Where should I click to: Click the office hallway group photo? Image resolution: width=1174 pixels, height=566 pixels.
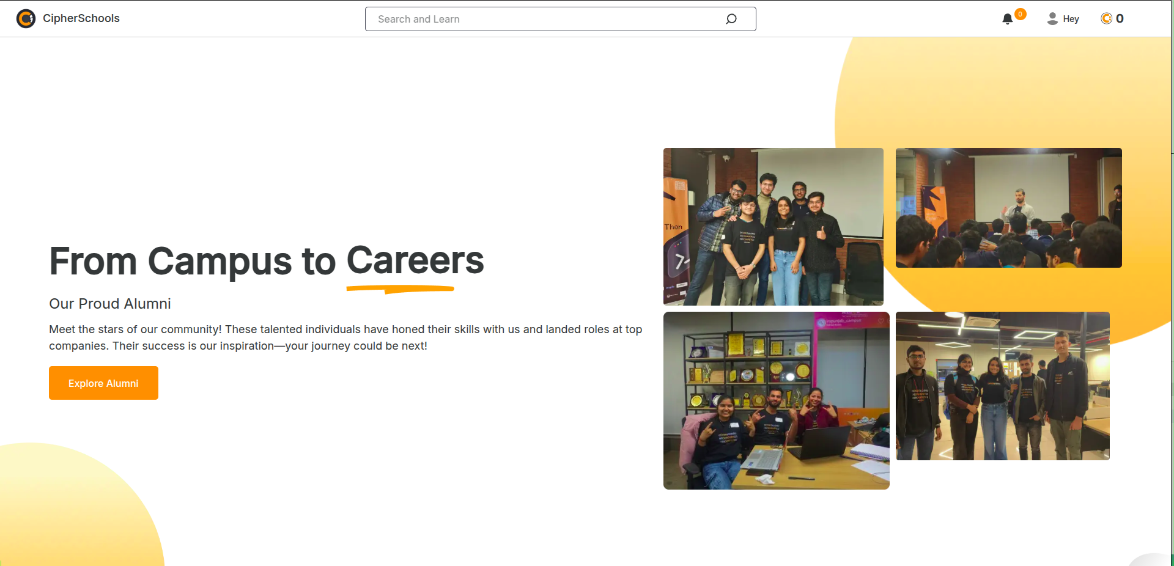click(x=1002, y=386)
